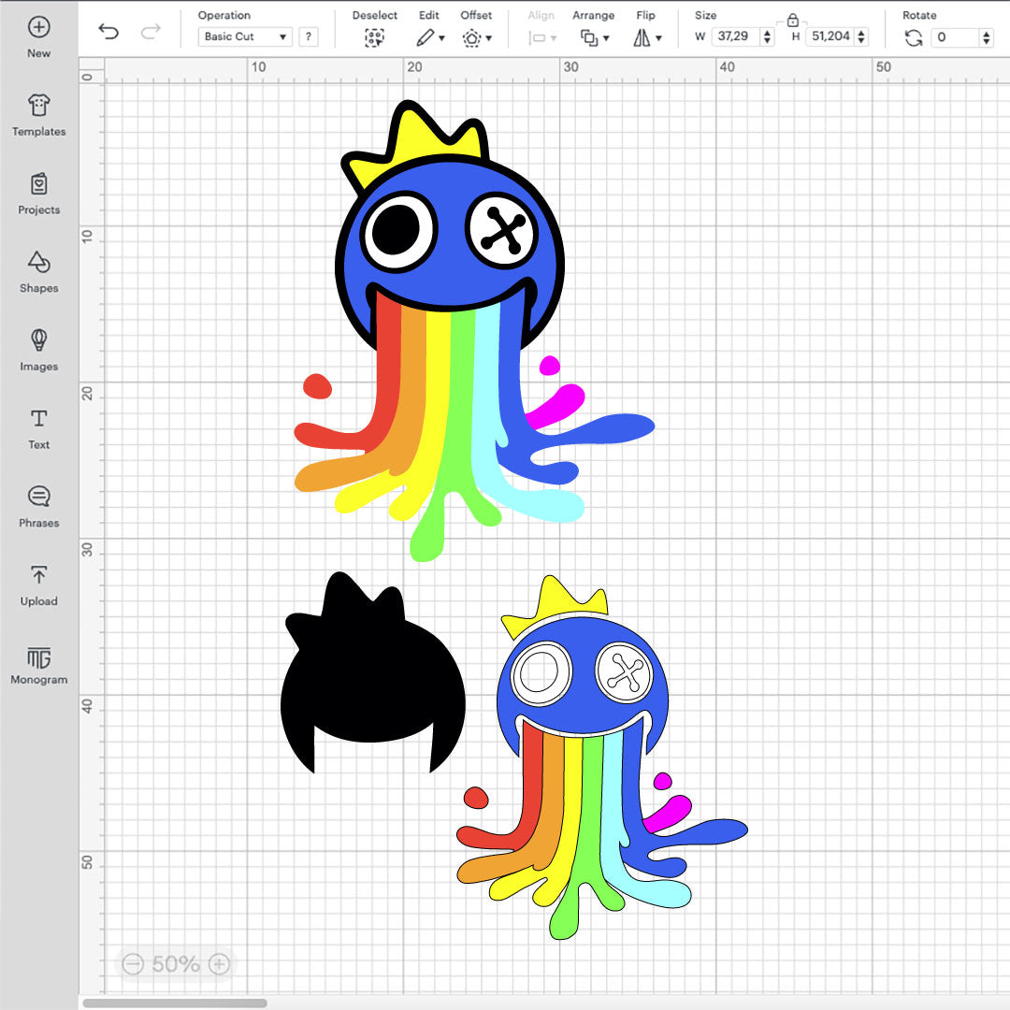Click the width stepper arrows

[767, 36]
